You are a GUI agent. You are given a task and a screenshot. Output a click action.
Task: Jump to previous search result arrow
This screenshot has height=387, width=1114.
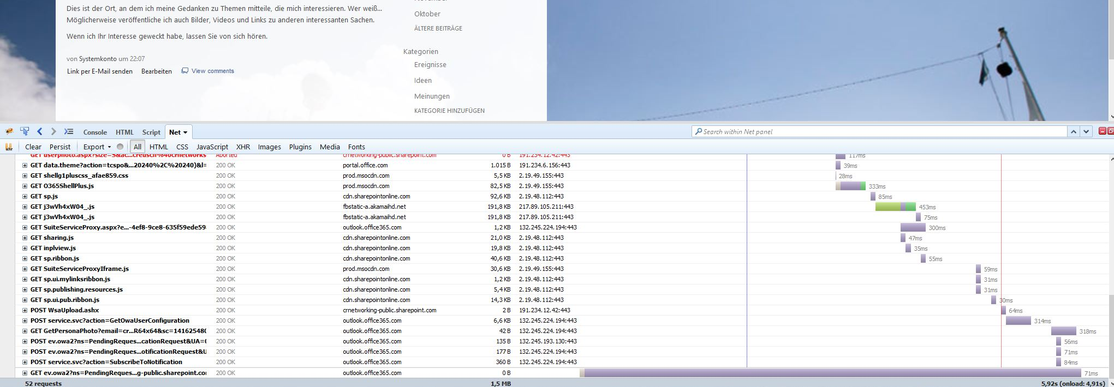pos(1074,132)
